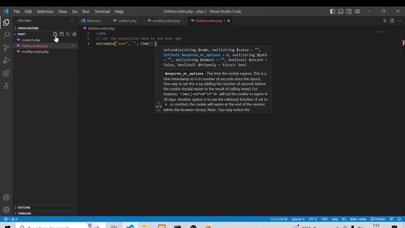The height and width of the screenshot is (228, 405).
Task: Change UTF-8 encoding in status bar
Action: point(313,219)
